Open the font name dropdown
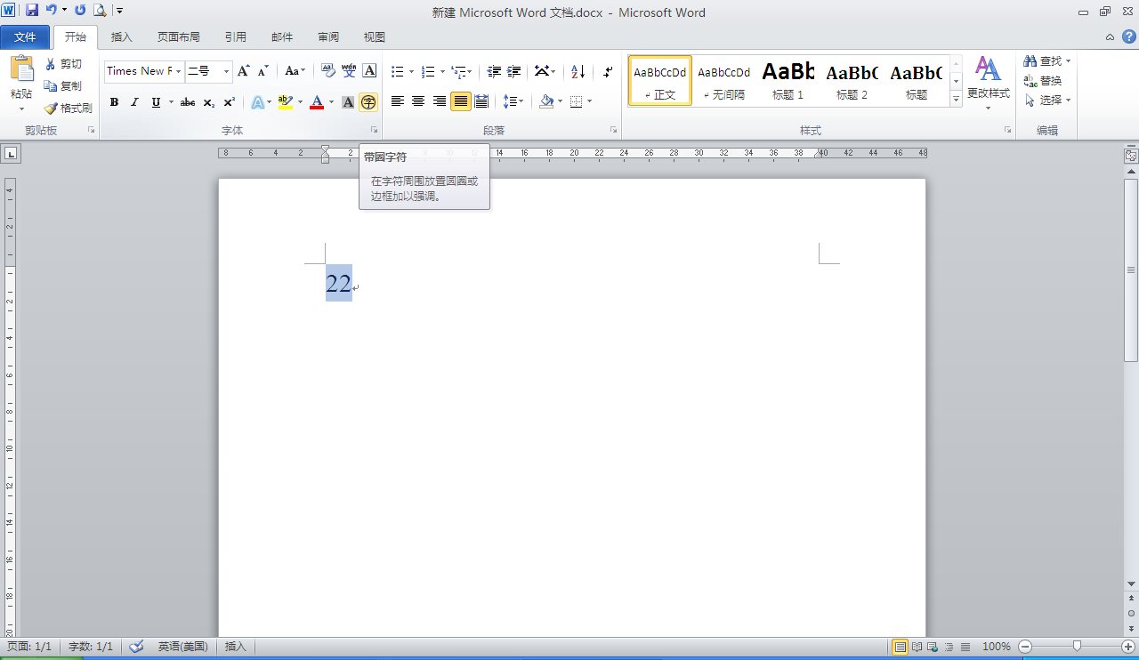The height and width of the screenshot is (660, 1139). [x=179, y=71]
